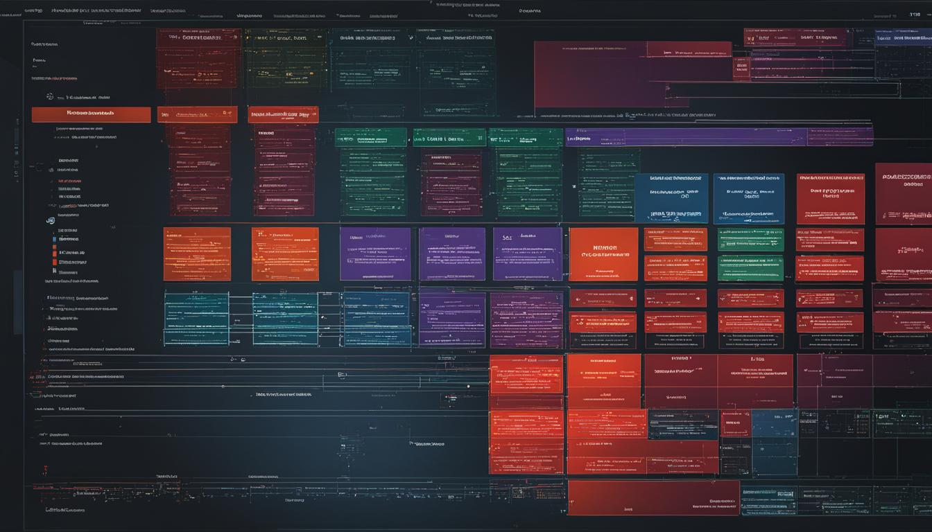932x532 pixels.
Task: Open the first orange column header next to the sidebar
Action: (x=197, y=114)
